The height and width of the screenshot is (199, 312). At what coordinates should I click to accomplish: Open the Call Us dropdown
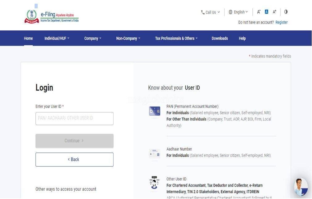[x=210, y=12]
